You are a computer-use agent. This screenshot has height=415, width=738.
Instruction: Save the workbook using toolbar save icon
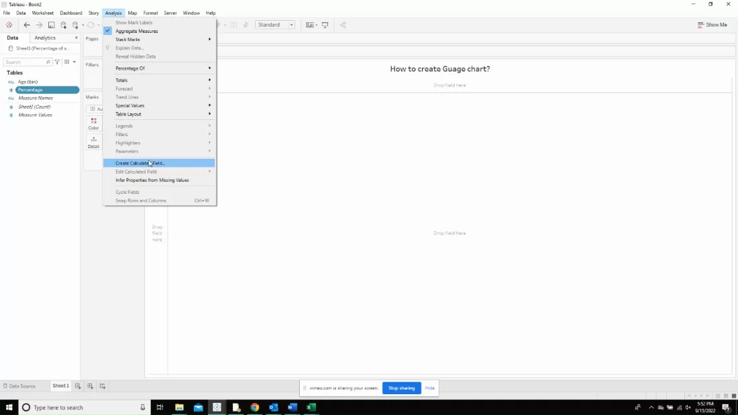[51, 25]
